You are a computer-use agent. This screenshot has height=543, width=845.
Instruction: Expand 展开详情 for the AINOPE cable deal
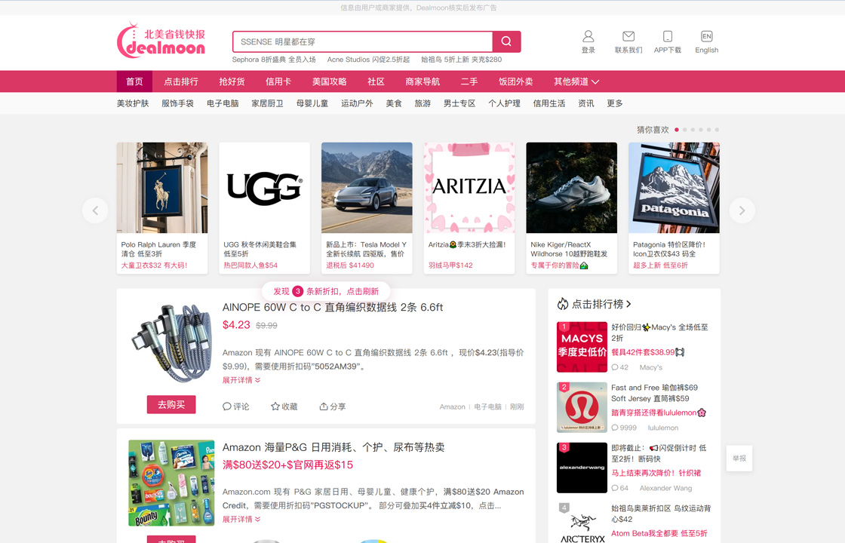coord(241,380)
